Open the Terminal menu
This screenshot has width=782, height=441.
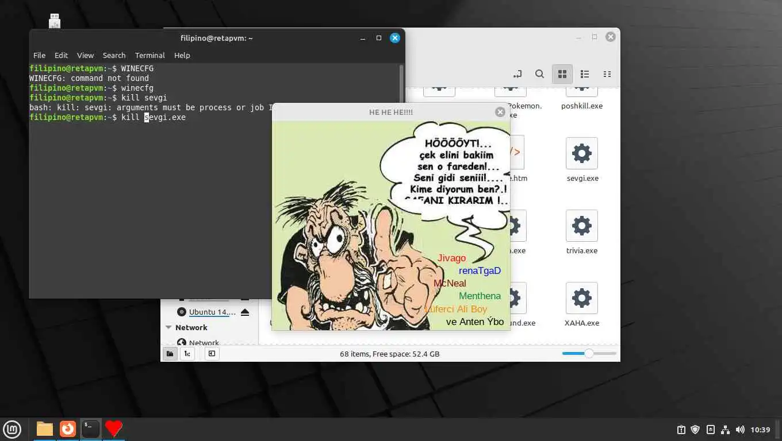[150, 55]
